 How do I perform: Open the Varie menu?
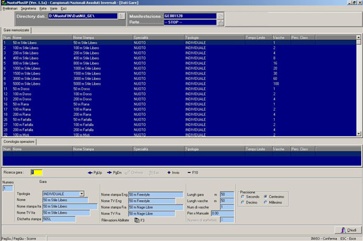[x=54, y=8]
